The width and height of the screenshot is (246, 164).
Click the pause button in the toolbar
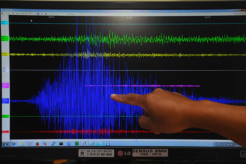tap(38, 14)
